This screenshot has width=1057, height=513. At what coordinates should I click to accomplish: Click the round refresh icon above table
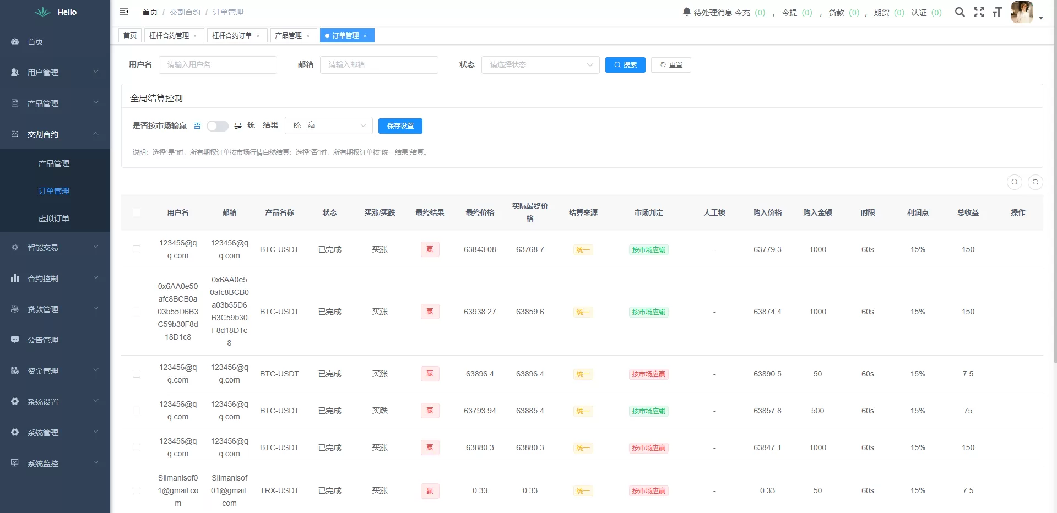pyautogui.click(x=1035, y=182)
